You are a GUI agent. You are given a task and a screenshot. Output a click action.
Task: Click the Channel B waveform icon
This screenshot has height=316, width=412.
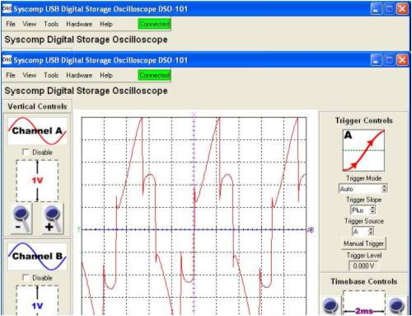click(37, 257)
